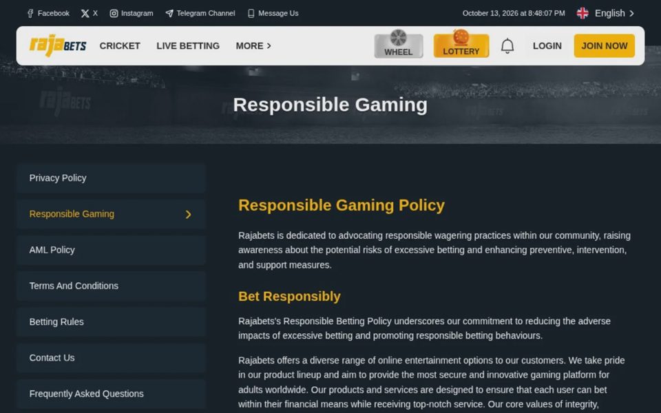This screenshot has height=413, width=661.
Task: Click the Rajabets logo
Action: click(x=58, y=45)
